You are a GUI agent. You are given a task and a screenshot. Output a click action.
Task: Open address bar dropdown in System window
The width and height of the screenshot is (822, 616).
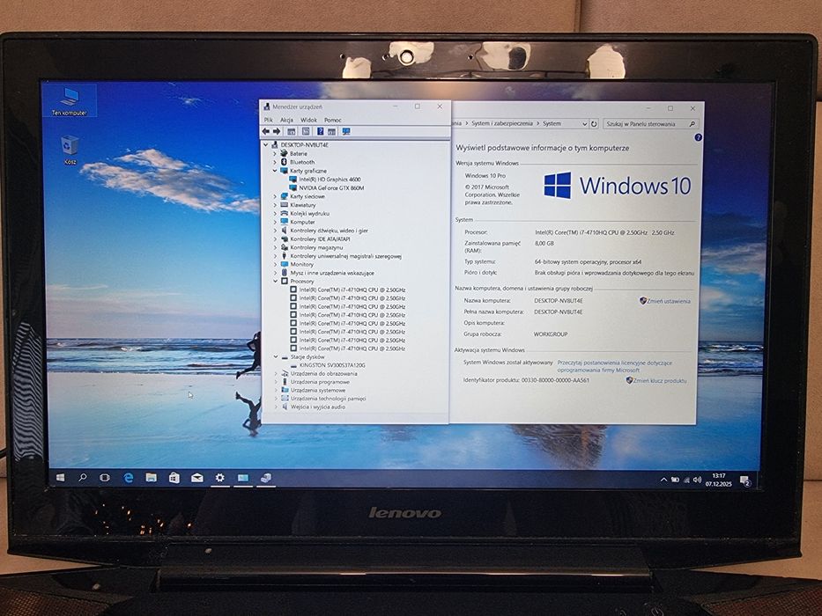click(584, 124)
